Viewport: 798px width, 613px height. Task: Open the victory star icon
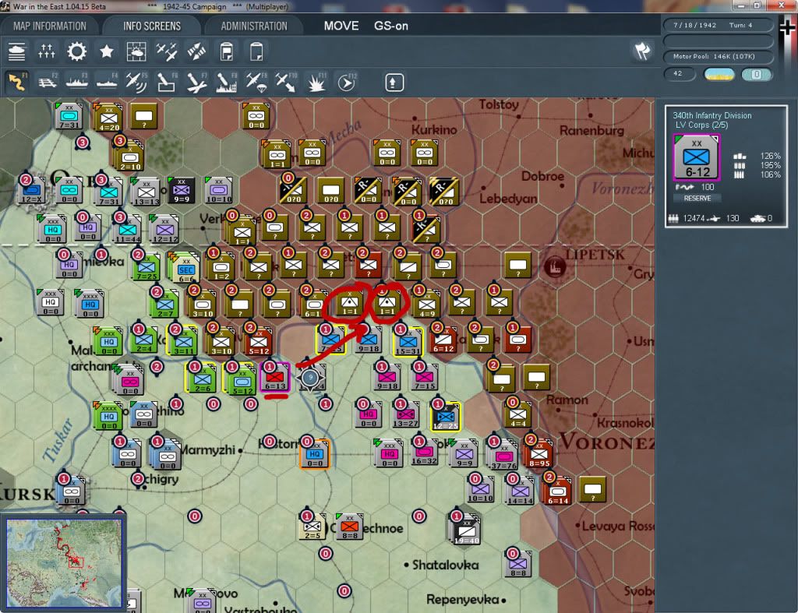coord(106,51)
